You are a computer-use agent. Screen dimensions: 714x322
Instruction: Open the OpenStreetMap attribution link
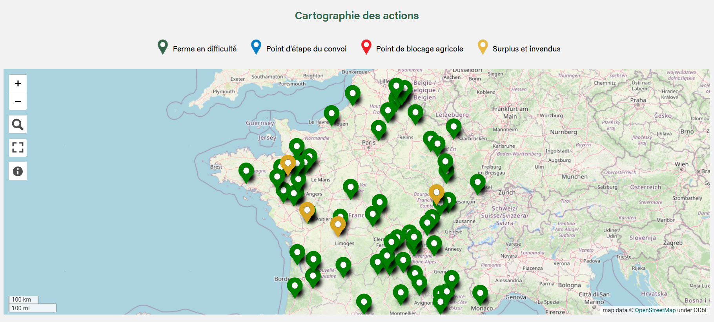pos(655,310)
